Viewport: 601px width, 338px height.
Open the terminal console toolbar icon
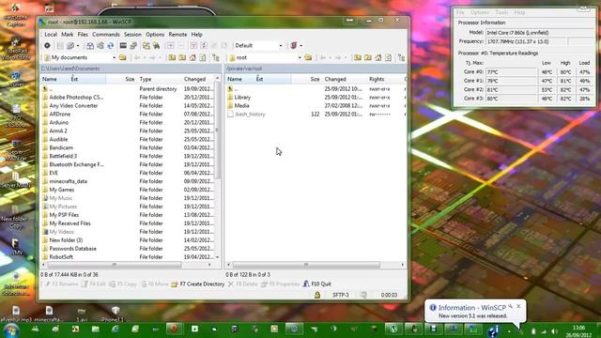click(x=123, y=46)
